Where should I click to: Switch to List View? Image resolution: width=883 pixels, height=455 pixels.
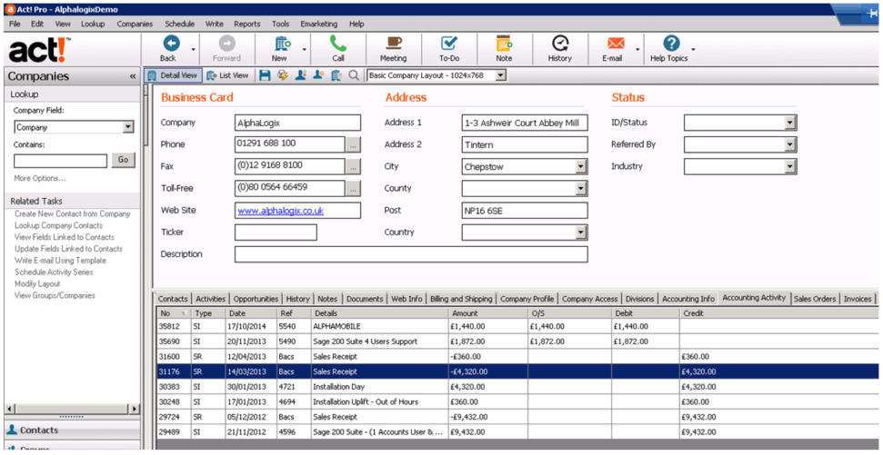pos(227,75)
